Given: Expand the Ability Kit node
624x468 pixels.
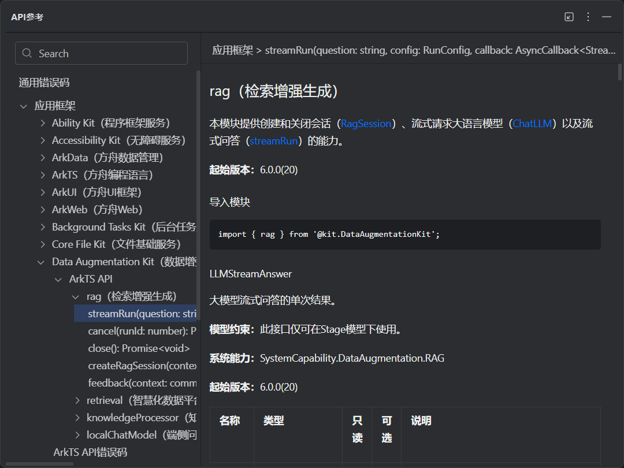Looking at the screenshot, I should [43, 123].
